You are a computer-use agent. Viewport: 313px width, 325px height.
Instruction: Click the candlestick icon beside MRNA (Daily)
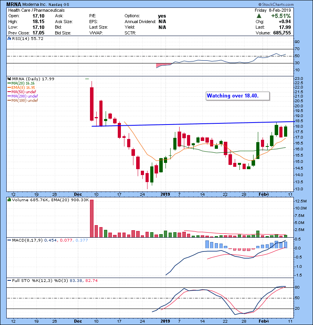tap(9, 79)
